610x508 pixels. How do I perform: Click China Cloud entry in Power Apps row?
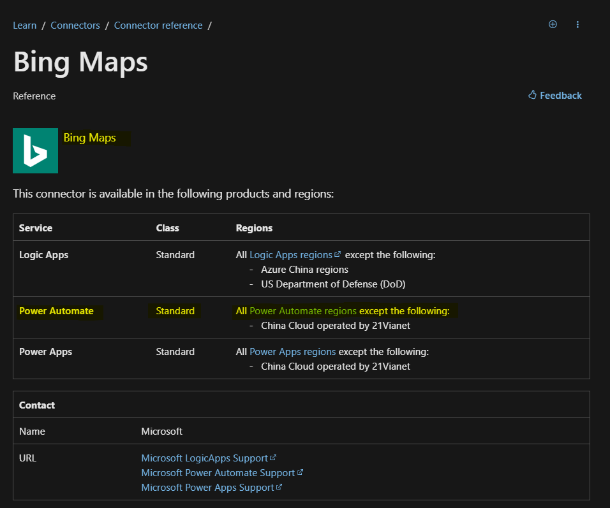336,366
